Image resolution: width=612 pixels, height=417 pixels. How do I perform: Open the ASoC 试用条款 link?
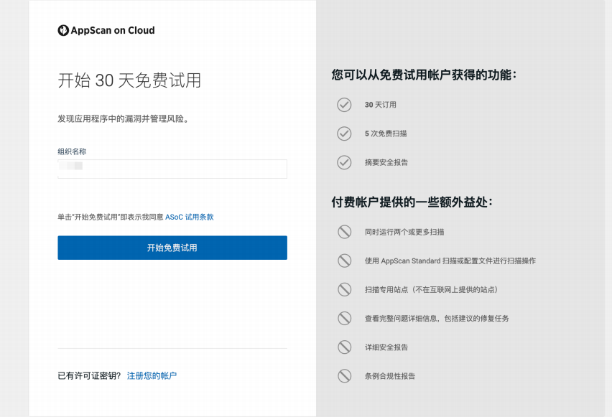[190, 217]
